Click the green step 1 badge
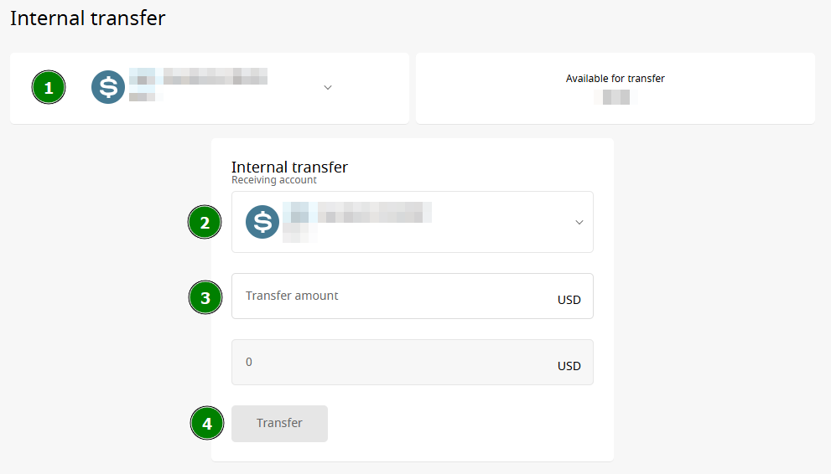This screenshot has width=831, height=474. point(49,87)
